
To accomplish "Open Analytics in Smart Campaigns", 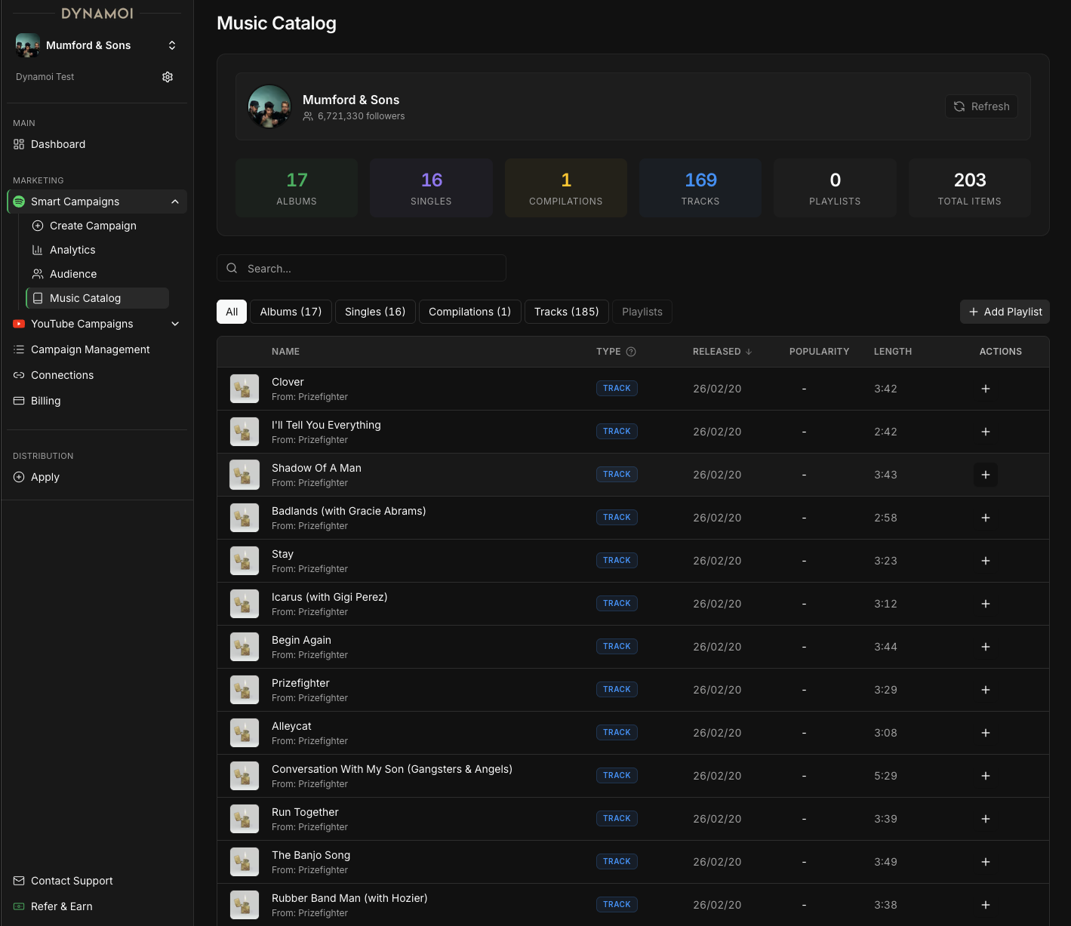I will (72, 250).
